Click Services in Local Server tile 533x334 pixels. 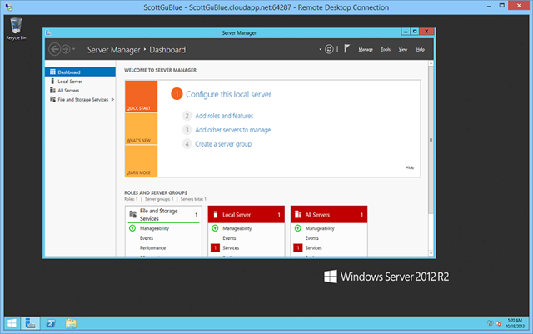pyautogui.click(x=231, y=248)
